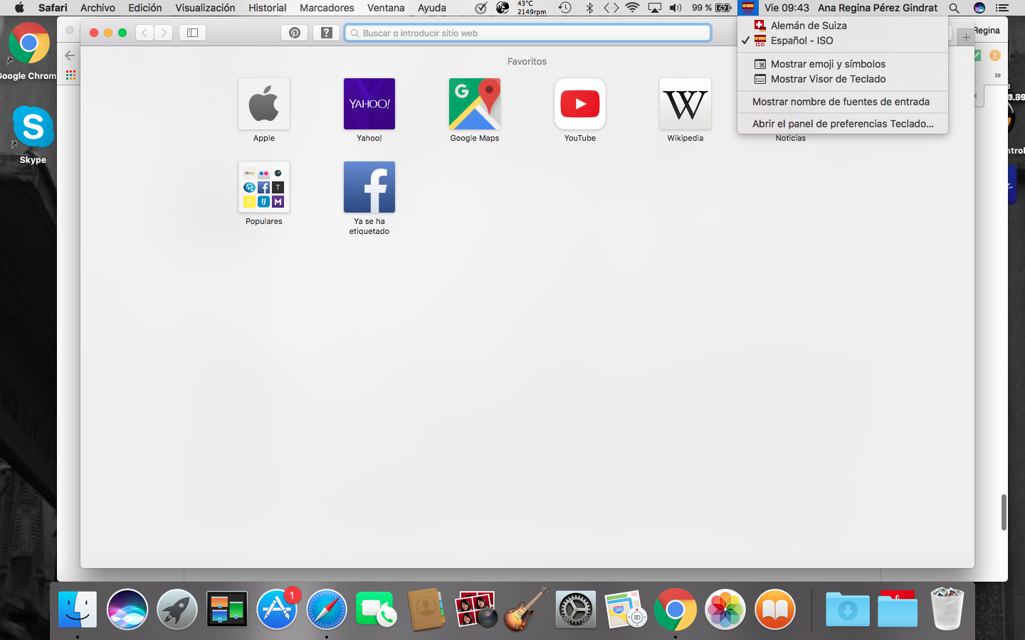This screenshot has width=1025, height=640.
Task: Toggle Mostrar nombre de fuentes de entrada
Action: pyautogui.click(x=843, y=102)
